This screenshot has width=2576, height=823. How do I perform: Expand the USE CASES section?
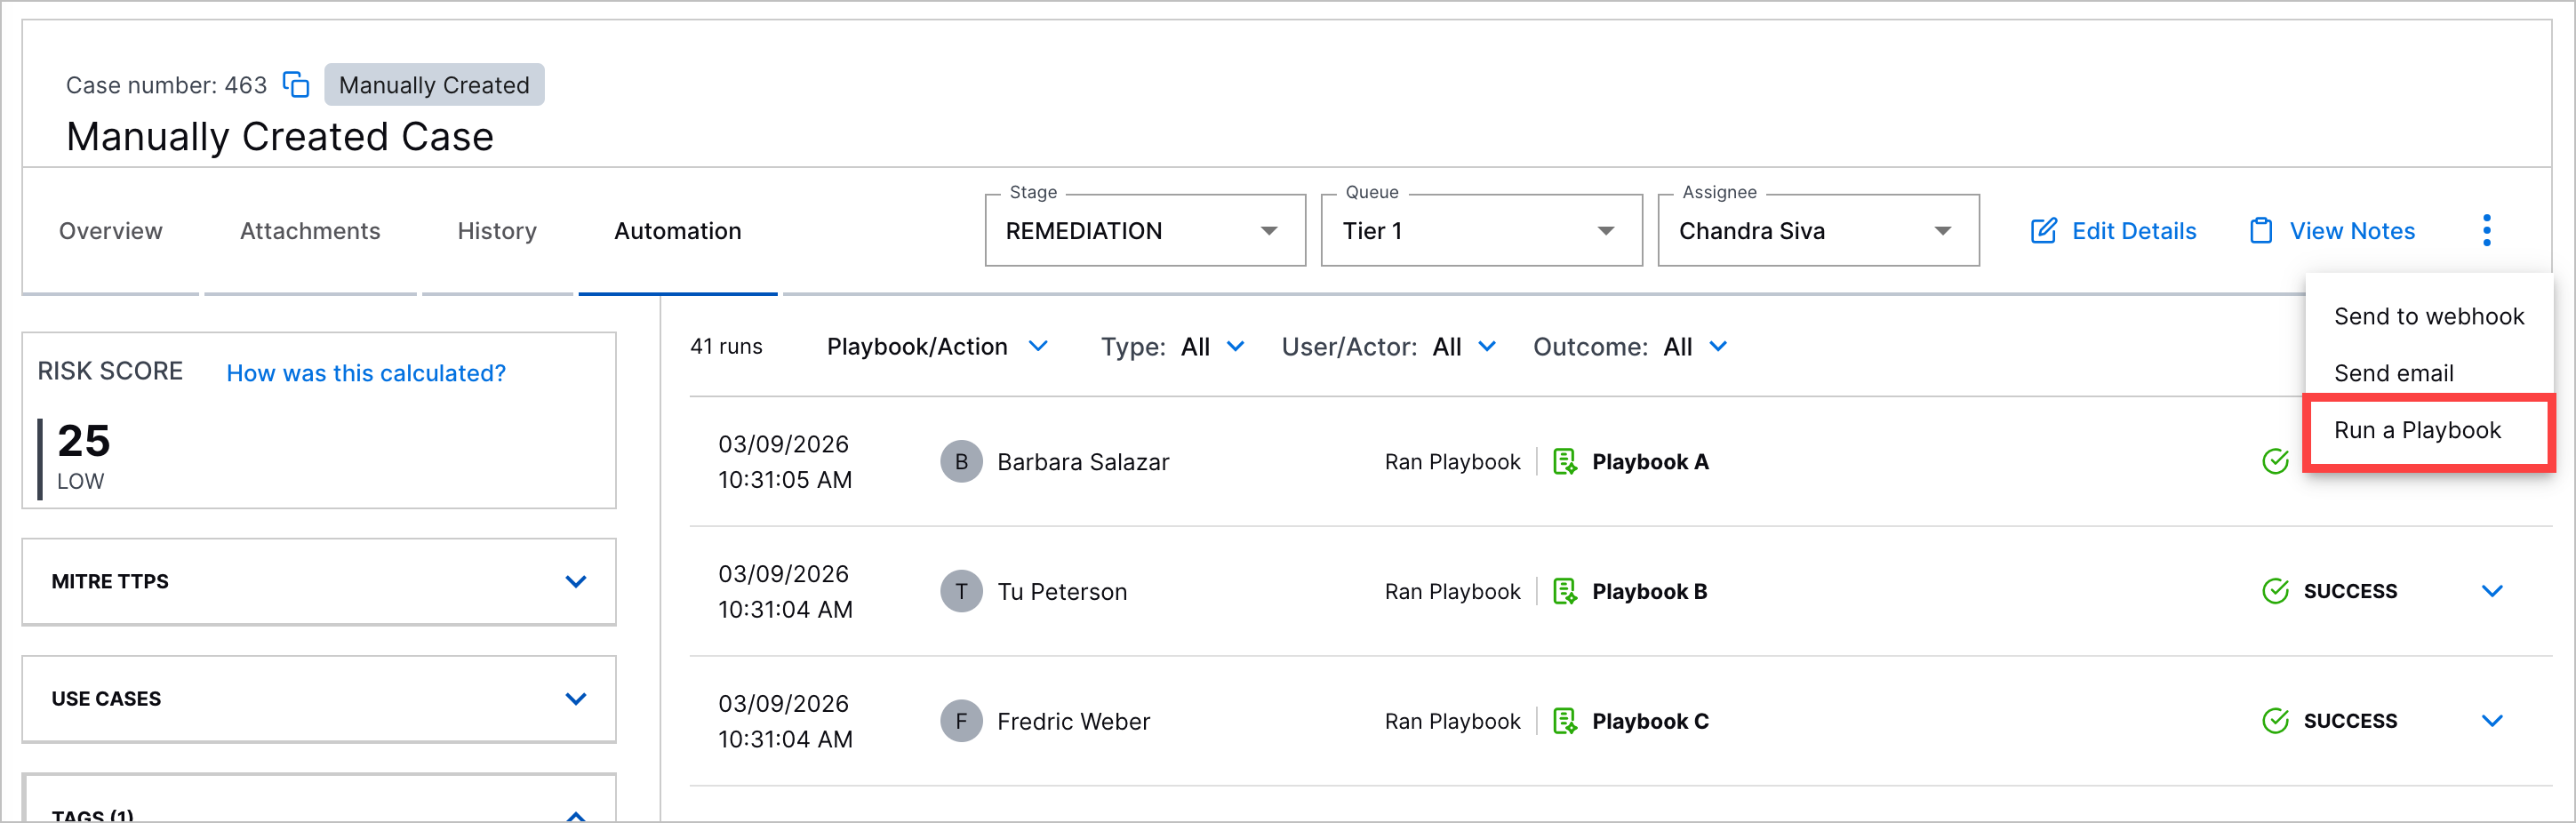(x=575, y=699)
